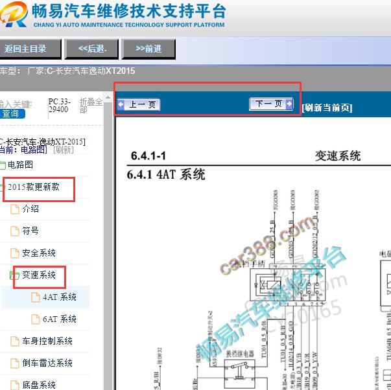Click the PC.33-29400 text in sidebar
Viewport: 391px width, 390px height.
(x=59, y=106)
